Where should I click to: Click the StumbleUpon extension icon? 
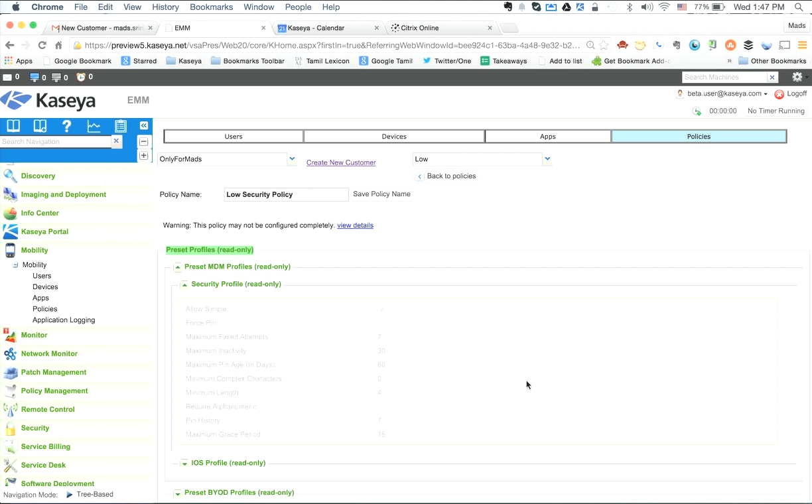tap(730, 45)
